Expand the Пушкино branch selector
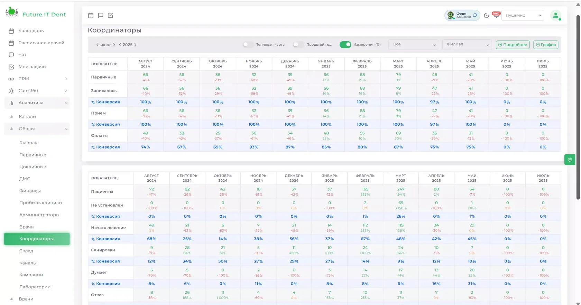This screenshot has height=305, width=581. click(523, 15)
